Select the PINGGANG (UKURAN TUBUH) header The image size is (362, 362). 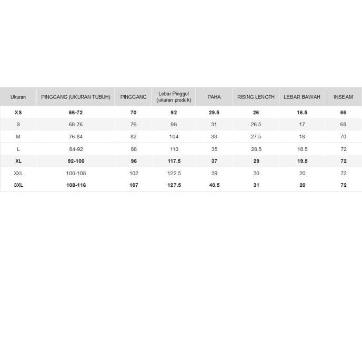(x=76, y=97)
